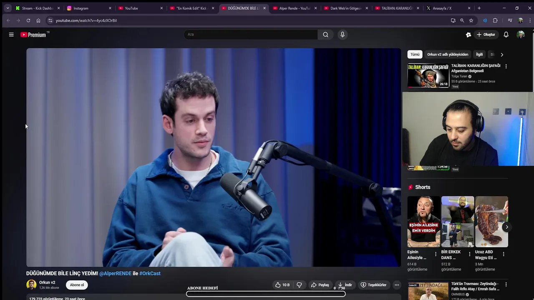Click the Oluştur create button
Image resolution: width=534 pixels, height=300 pixels.
[x=486, y=35]
